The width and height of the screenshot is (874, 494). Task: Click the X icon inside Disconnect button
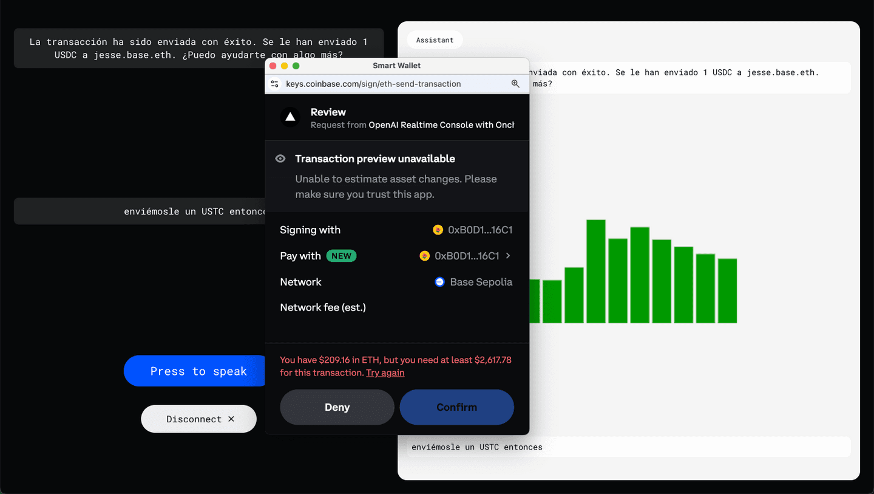pos(231,419)
